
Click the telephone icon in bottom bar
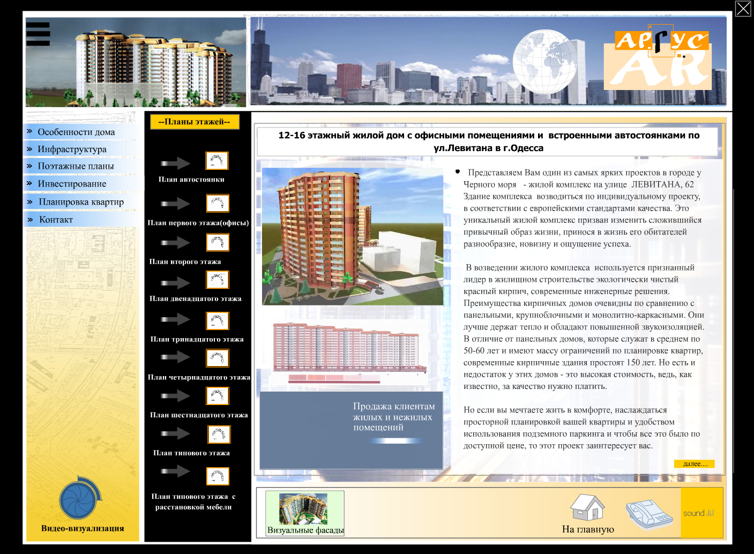649,514
